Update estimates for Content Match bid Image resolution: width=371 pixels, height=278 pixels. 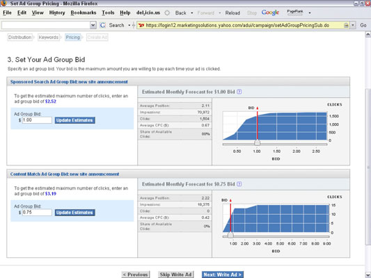point(74,213)
